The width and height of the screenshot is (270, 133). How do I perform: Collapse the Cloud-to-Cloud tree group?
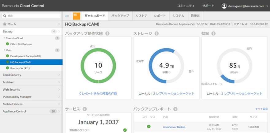[4, 38]
